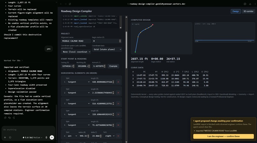Click the red end point on the plan view
Viewport: 257px width, 143px height.
point(153,25)
